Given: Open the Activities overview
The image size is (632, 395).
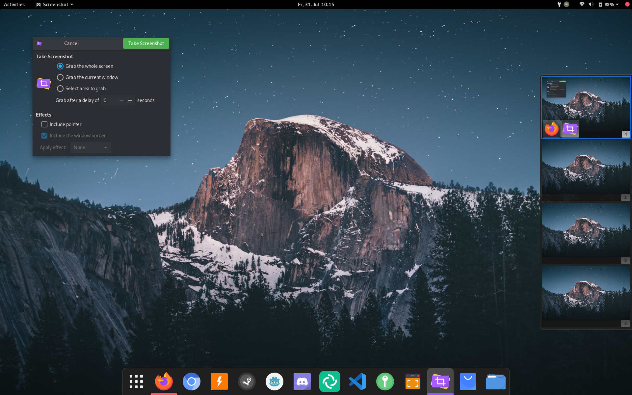Looking at the screenshot, I should click(14, 4).
